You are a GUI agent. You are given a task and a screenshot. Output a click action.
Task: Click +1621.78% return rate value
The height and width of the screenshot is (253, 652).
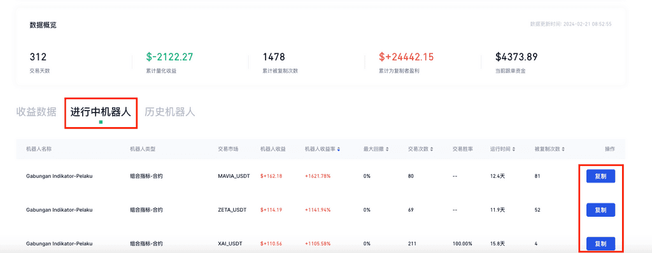(318, 176)
